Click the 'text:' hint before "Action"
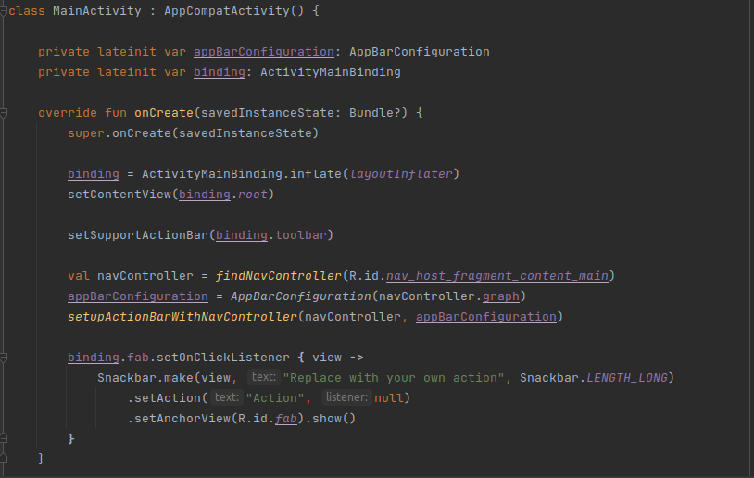Viewport: 754px width, 478px height. coord(225,397)
